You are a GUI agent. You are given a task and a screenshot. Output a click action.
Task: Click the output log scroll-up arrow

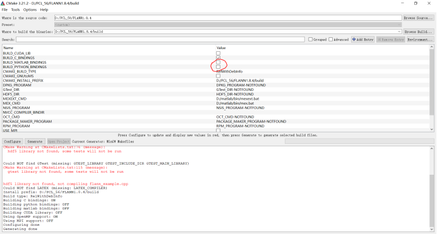(x=432, y=148)
